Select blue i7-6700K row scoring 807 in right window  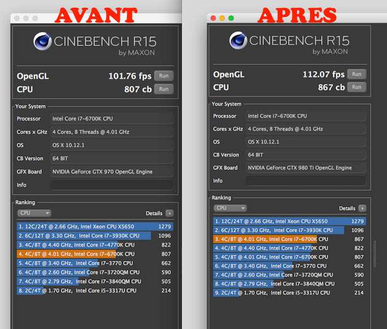pyautogui.click(x=290, y=256)
